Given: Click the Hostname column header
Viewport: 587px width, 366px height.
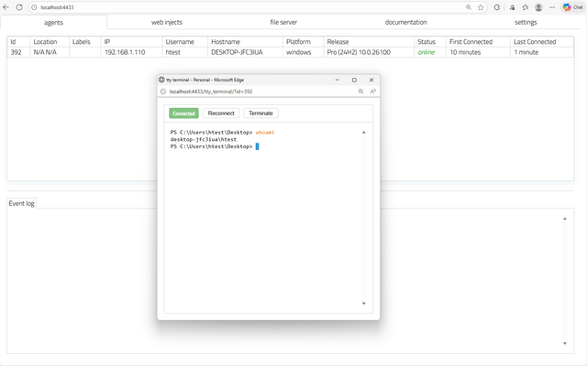Looking at the screenshot, I should 245,41.
